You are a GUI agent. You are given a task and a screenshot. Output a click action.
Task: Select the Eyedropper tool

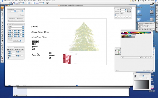coord(2,42)
